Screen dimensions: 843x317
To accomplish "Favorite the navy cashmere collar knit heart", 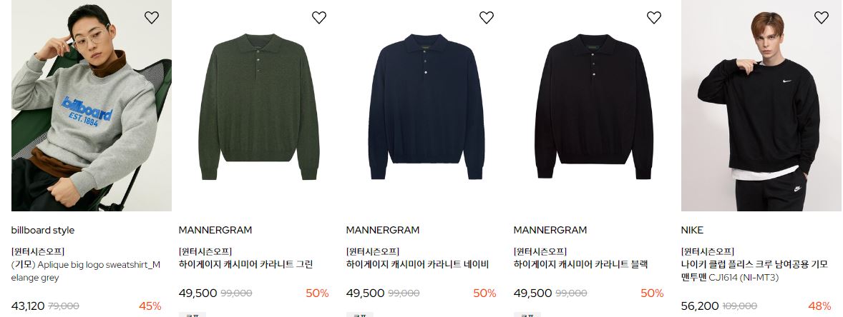I will 487,18.
